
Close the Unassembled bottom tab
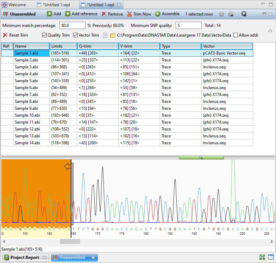[x=93, y=257]
